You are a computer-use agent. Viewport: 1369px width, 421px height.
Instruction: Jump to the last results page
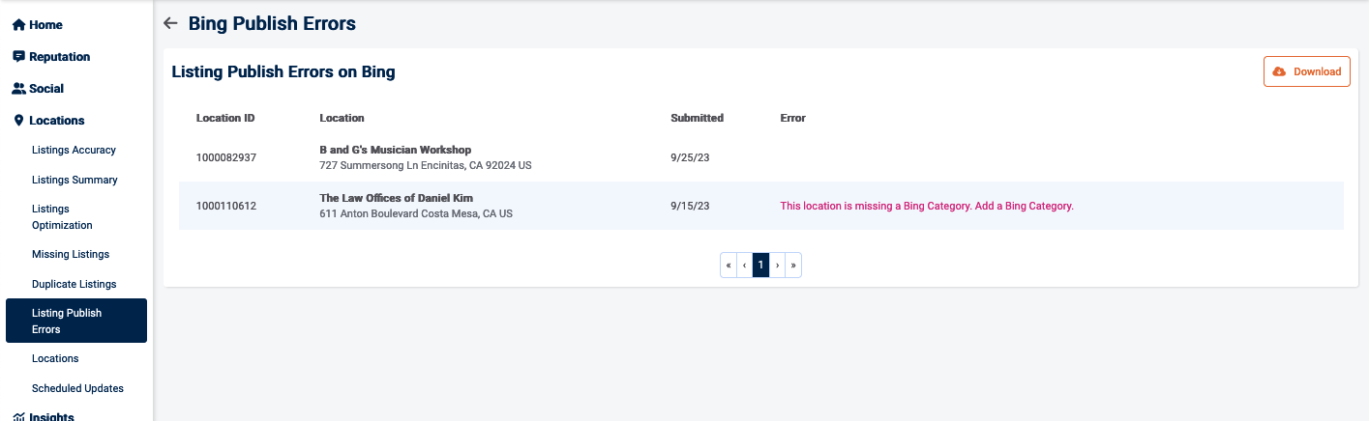[793, 265]
